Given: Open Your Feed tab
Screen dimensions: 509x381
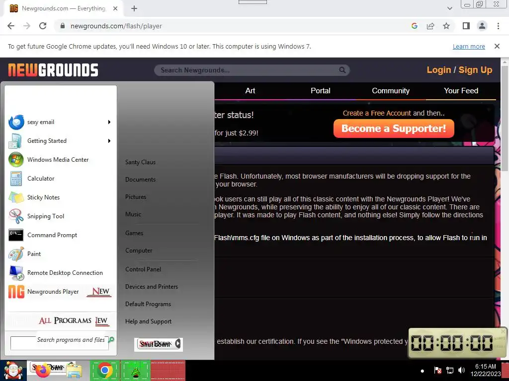Looking at the screenshot, I should (x=461, y=91).
